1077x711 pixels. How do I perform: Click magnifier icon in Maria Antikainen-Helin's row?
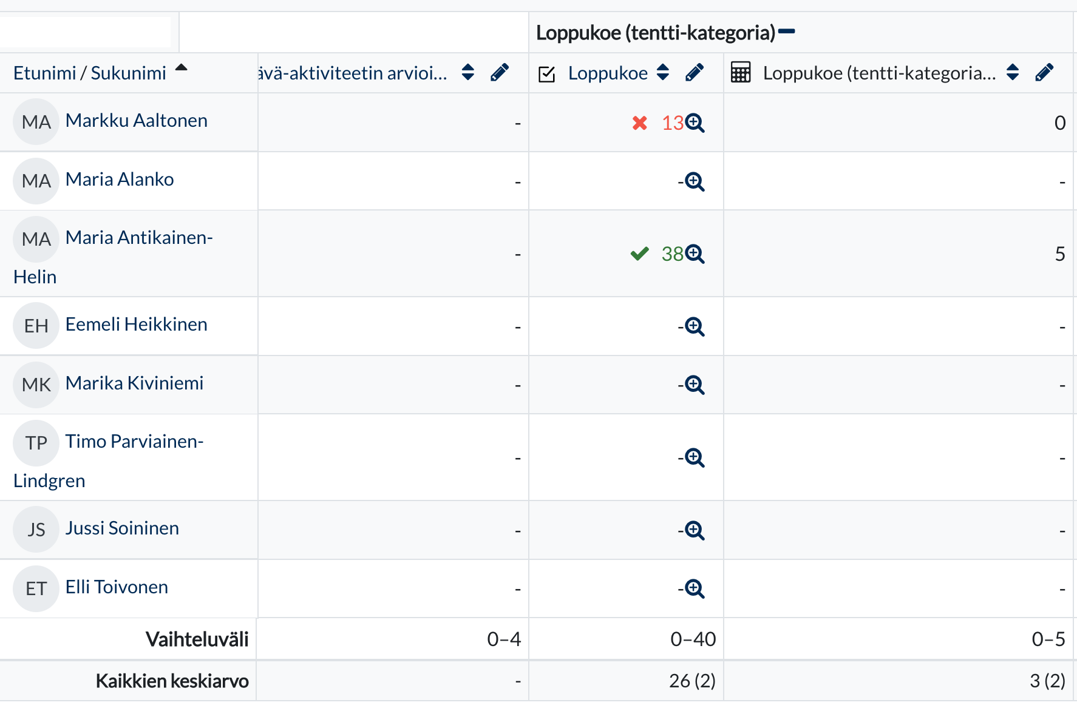tap(695, 254)
